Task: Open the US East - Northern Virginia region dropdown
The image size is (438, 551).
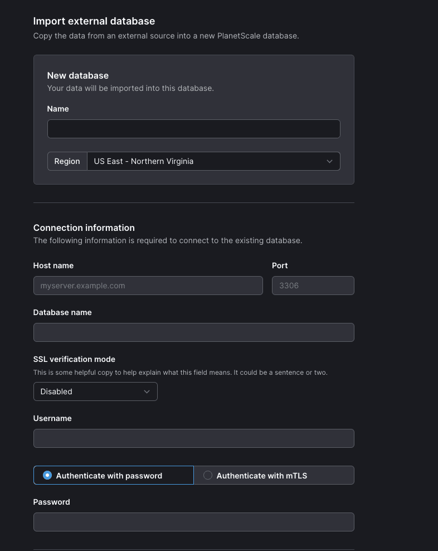Action: click(213, 161)
